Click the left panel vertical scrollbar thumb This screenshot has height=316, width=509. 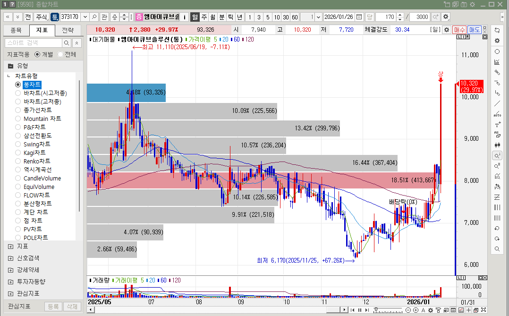[79, 145]
